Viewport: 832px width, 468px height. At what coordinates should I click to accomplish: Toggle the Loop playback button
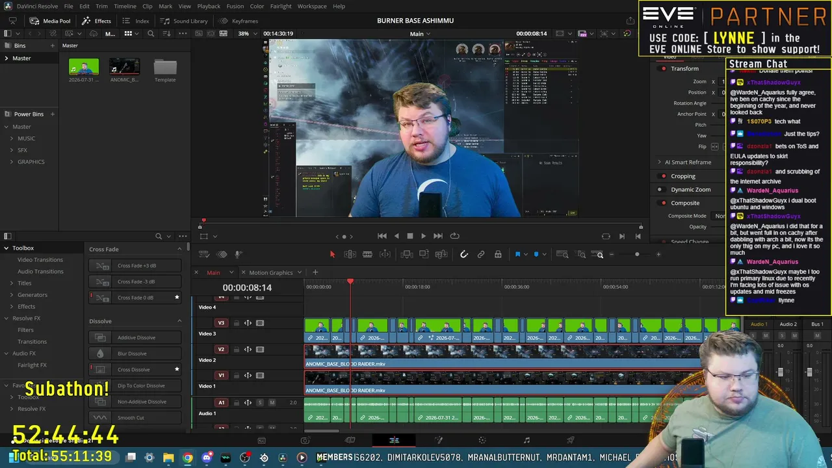click(455, 236)
